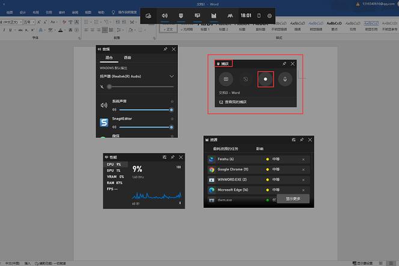
Task: Take a screenshot with the camera button
Action: pos(226,79)
